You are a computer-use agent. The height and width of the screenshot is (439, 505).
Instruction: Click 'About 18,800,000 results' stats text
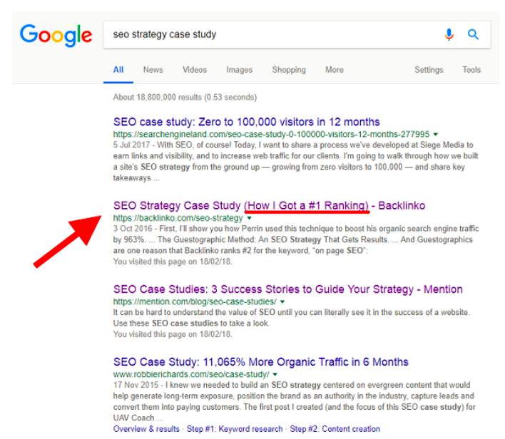point(185,97)
